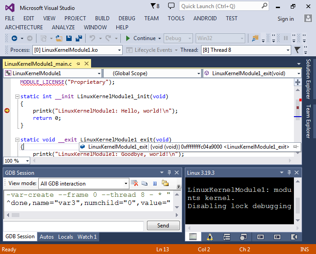316x254 pixels.
Task: Open the Continue button dropdown arrow
Action: point(160,38)
